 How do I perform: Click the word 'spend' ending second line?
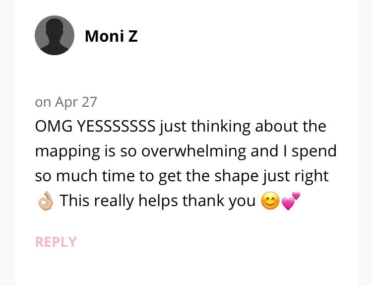pyautogui.click(x=314, y=151)
